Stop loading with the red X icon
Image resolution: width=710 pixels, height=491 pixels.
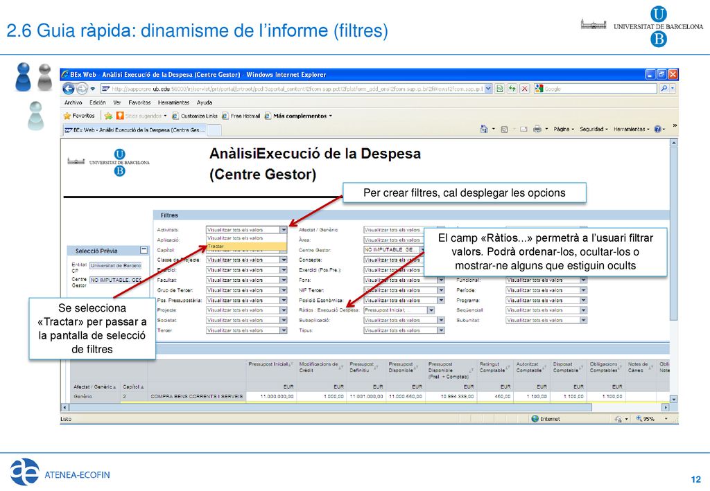pos(524,89)
